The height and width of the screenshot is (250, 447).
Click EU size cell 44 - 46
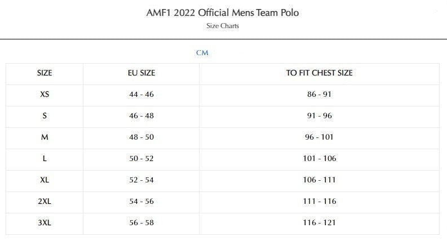(141, 95)
